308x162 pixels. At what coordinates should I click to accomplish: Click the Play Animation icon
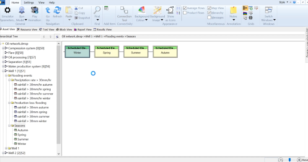point(34,10)
